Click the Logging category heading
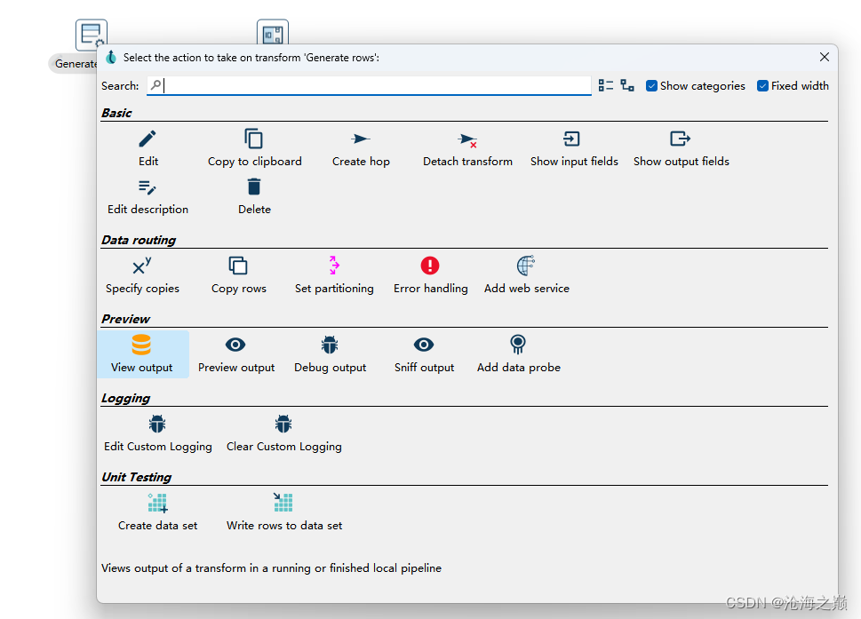The width and height of the screenshot is (861, 619). (126, 399)
